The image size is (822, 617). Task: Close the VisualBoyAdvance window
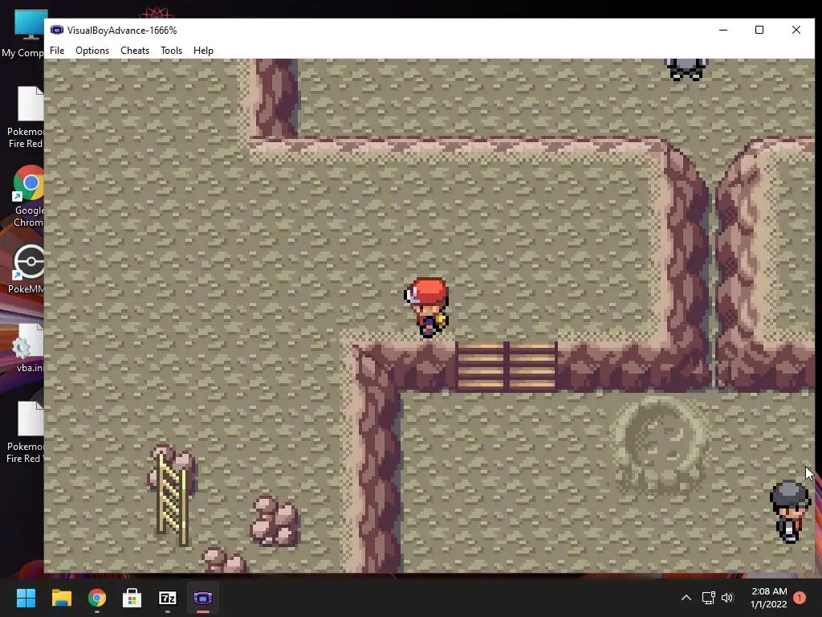pyautogui.click(x=796, y=30)
